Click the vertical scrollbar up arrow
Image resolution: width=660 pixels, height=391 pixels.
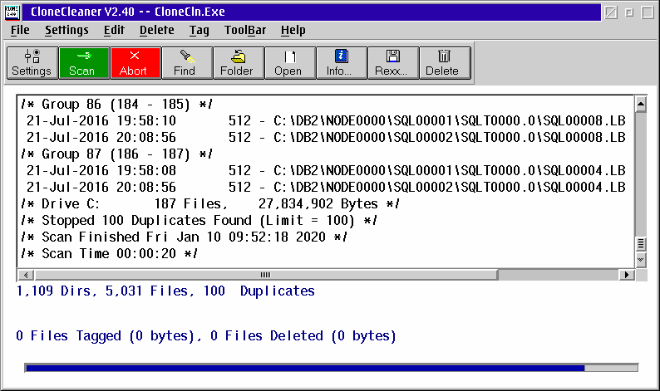point(640,104)
